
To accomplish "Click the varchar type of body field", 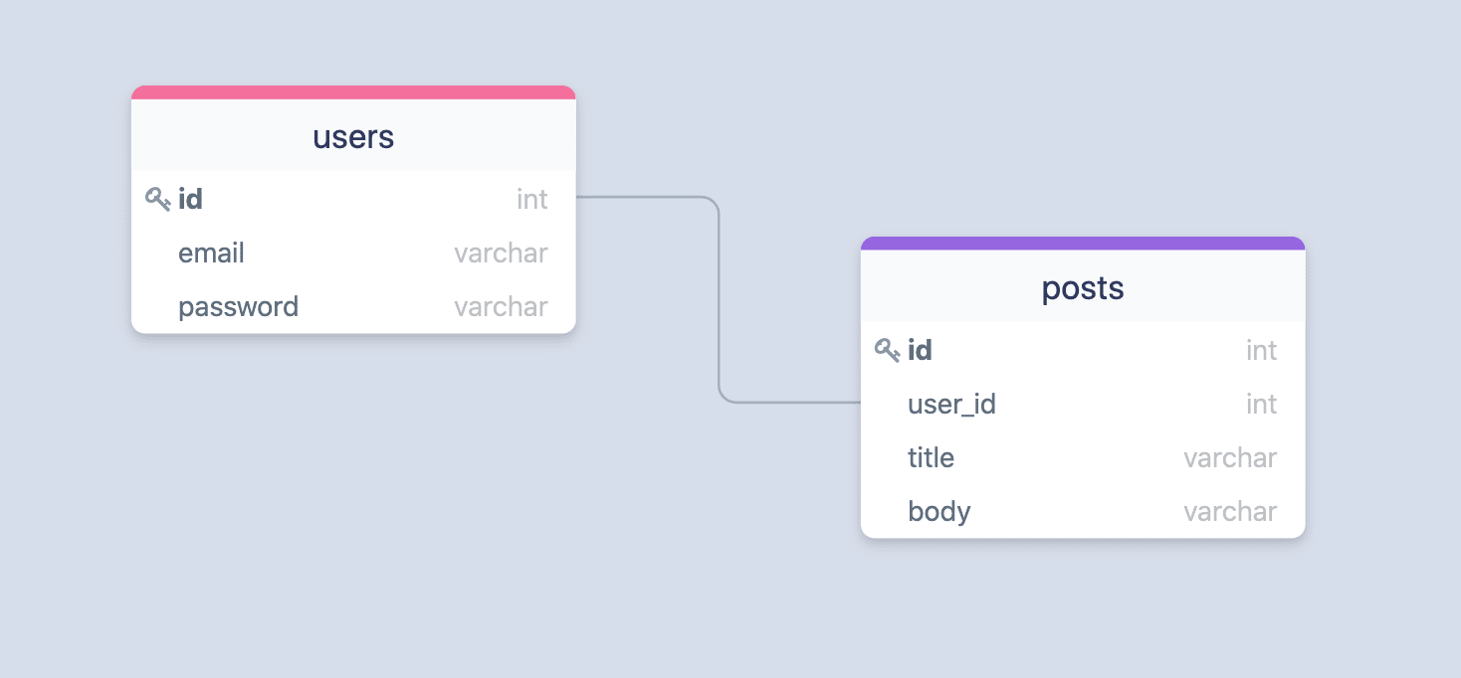I will [1230, 511].
